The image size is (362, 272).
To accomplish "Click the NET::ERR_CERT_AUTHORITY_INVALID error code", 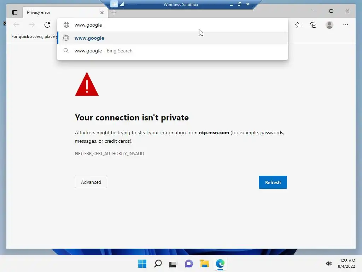I will [110, 154].
